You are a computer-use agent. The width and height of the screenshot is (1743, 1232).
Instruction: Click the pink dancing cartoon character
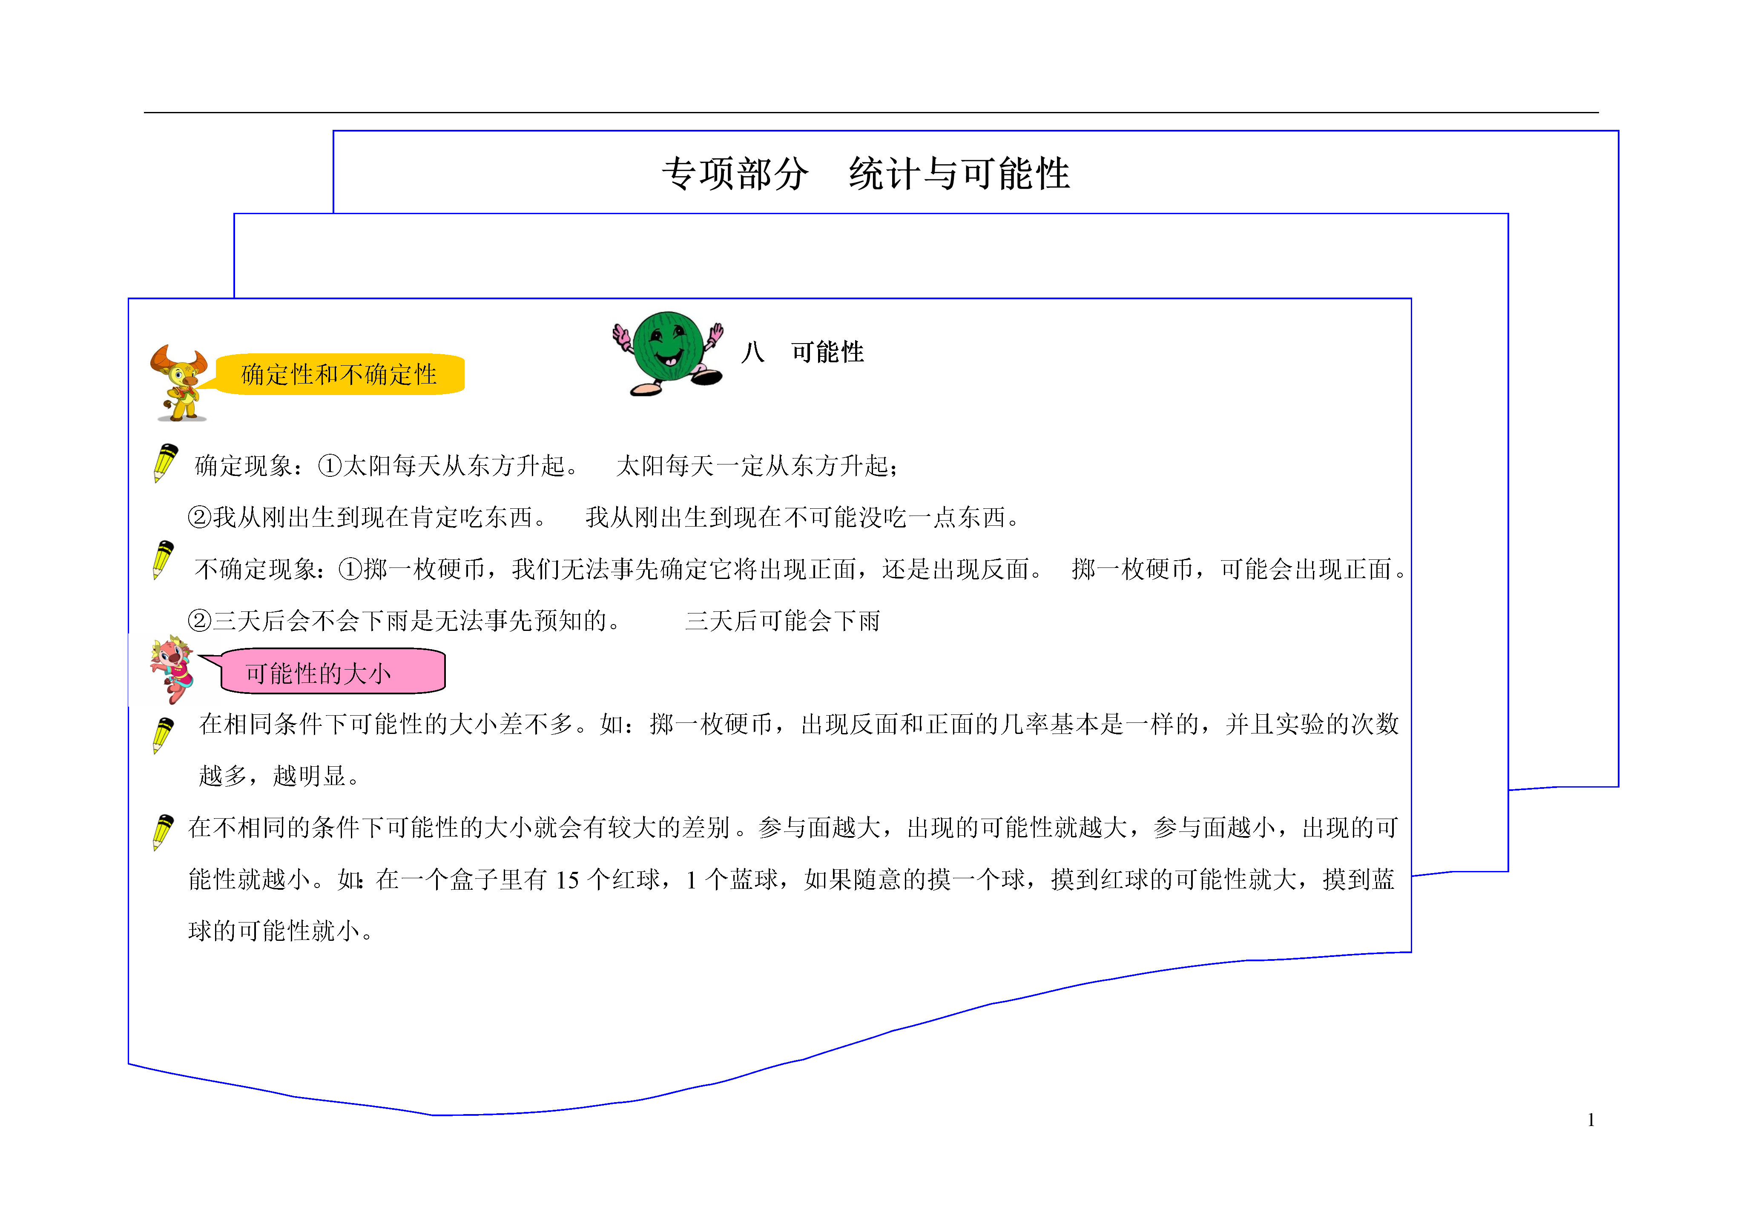click(x=172, y=670)
